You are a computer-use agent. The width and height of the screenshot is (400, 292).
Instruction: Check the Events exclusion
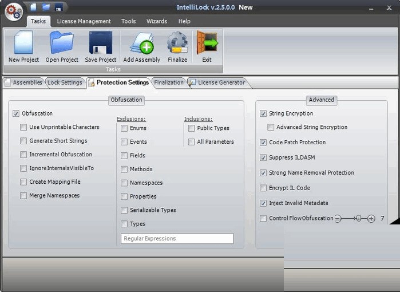click(124, 142)
